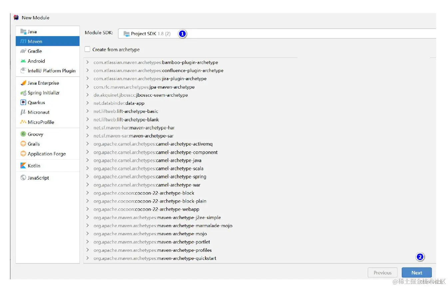448x287 pixels.
Task: Click the Previous button
Action: click(382, 273)
